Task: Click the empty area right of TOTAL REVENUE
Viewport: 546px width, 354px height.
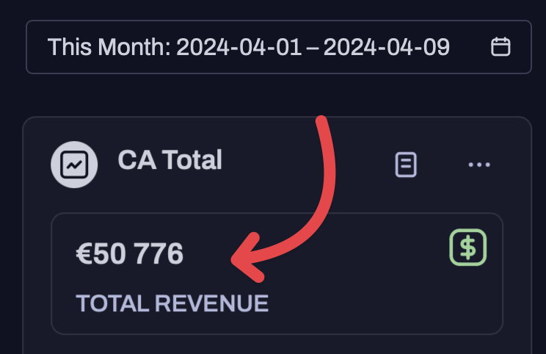Action: tap(382, 303)
